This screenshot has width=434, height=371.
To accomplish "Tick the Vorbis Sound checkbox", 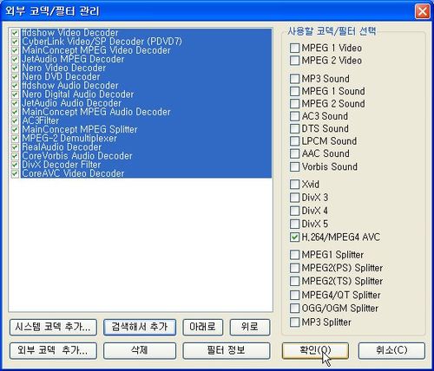I will 294,166.
